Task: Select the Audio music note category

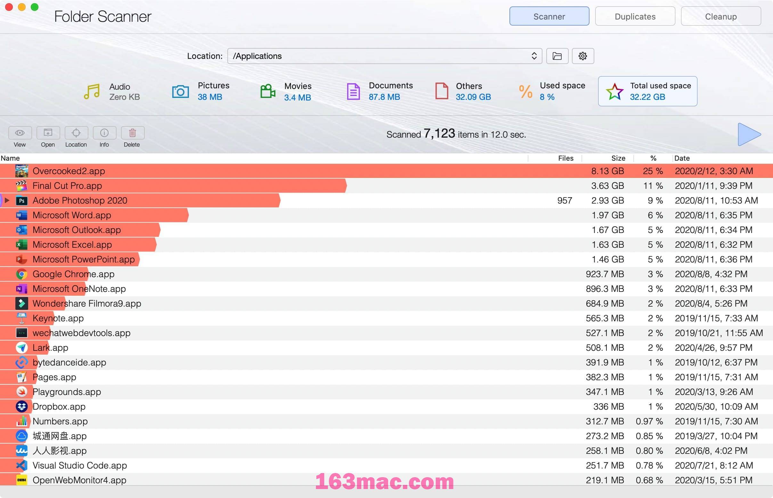Action: click(92, 92)
